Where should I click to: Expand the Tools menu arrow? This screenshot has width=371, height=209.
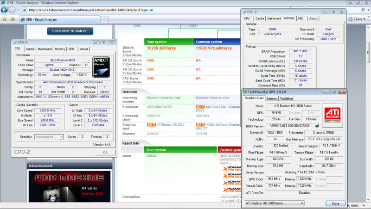(x=365, y=19)
